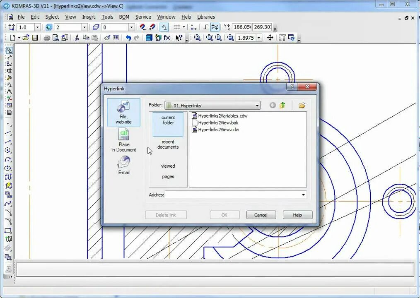Open the Service menu
Viewport: 420px width, 298px height.
pyautogui.click(x=143, y=17)
